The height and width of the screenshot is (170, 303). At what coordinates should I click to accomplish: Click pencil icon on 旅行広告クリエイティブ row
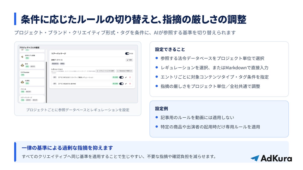tap(126, 77)
